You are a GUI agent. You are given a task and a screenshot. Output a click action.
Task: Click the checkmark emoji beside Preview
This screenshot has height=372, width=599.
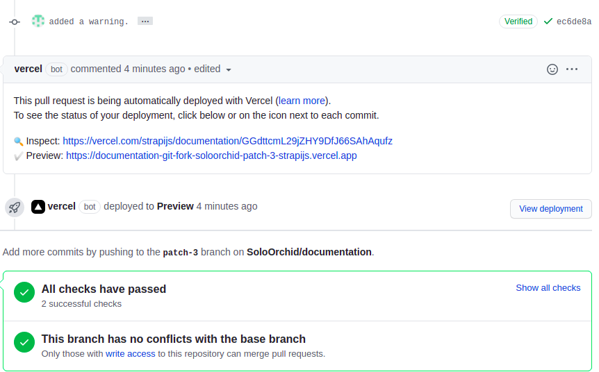click(18, 156)
